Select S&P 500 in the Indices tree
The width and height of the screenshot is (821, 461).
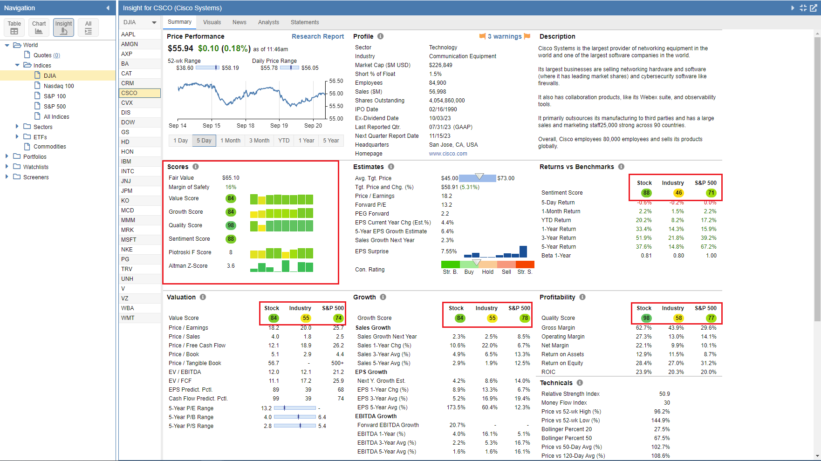pos(55,106)
